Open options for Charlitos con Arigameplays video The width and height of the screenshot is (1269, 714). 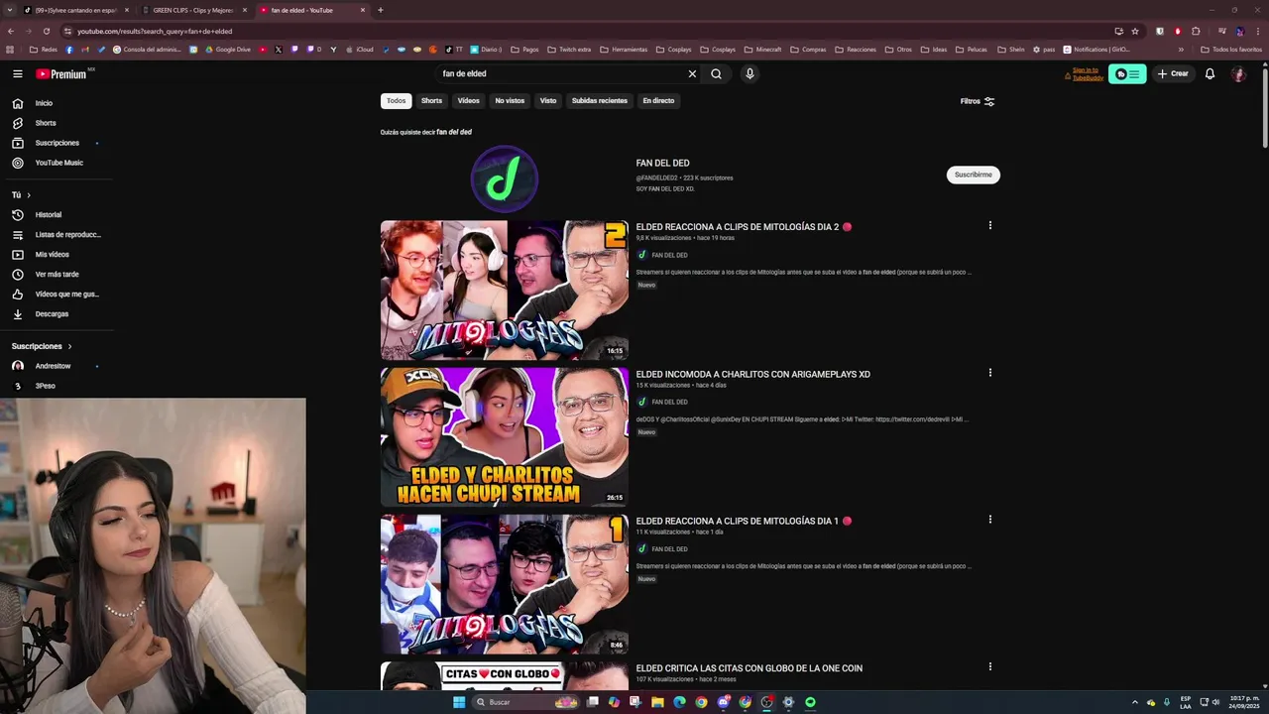click(x=989, y=373)
